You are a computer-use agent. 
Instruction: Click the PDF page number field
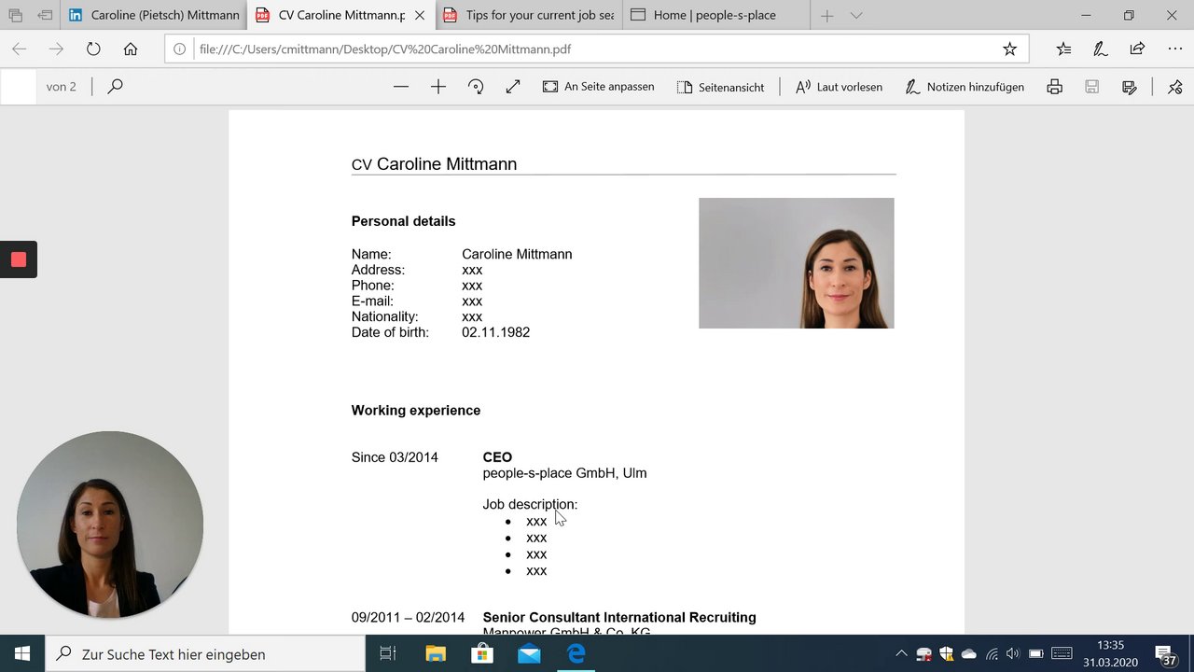coord(19,87)
